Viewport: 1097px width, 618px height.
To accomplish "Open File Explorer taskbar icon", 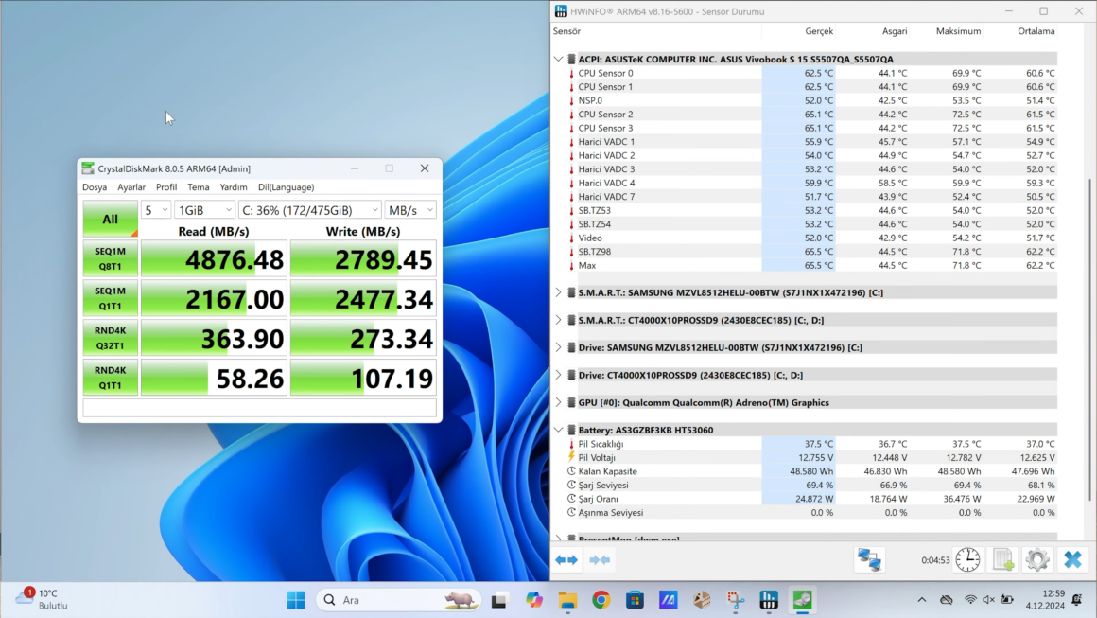I will (567, 600).
